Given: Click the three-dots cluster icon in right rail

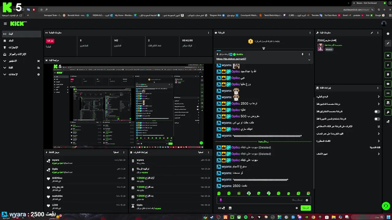Looking at the screenshot, I should 388,121.
